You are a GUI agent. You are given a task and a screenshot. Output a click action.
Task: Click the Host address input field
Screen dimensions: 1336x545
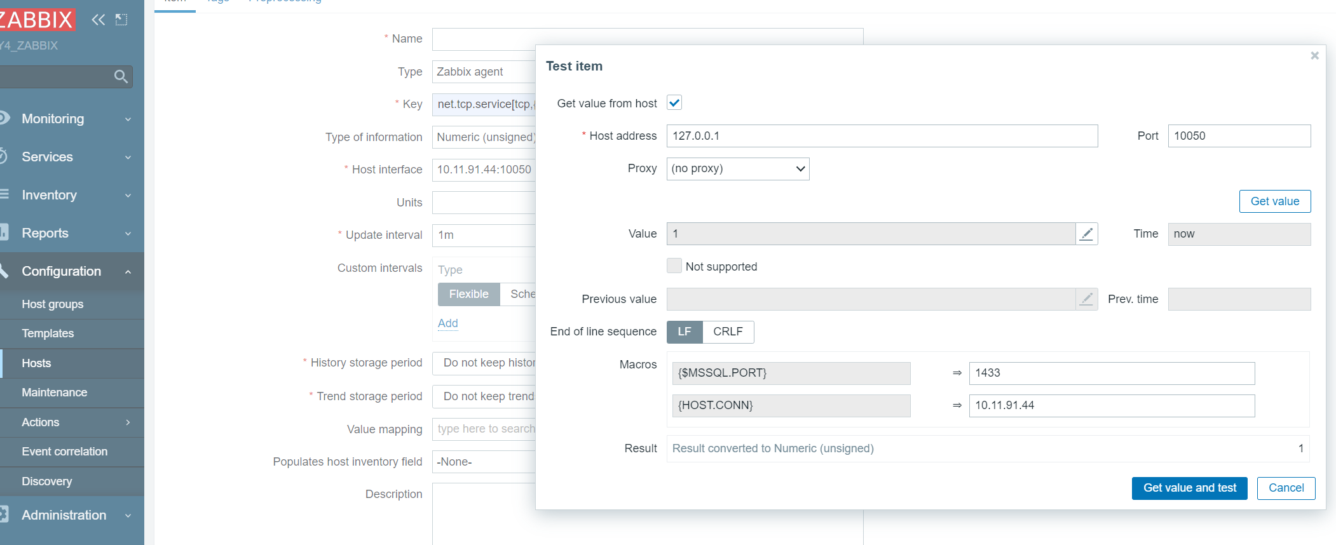tap(882, 136)
